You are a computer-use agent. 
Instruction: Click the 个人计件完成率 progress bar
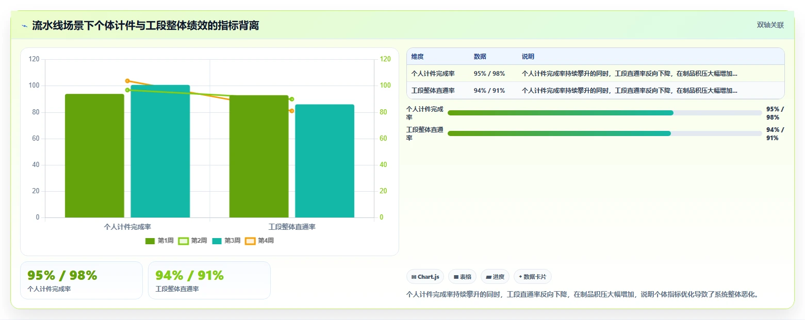(x=605, y=113)
